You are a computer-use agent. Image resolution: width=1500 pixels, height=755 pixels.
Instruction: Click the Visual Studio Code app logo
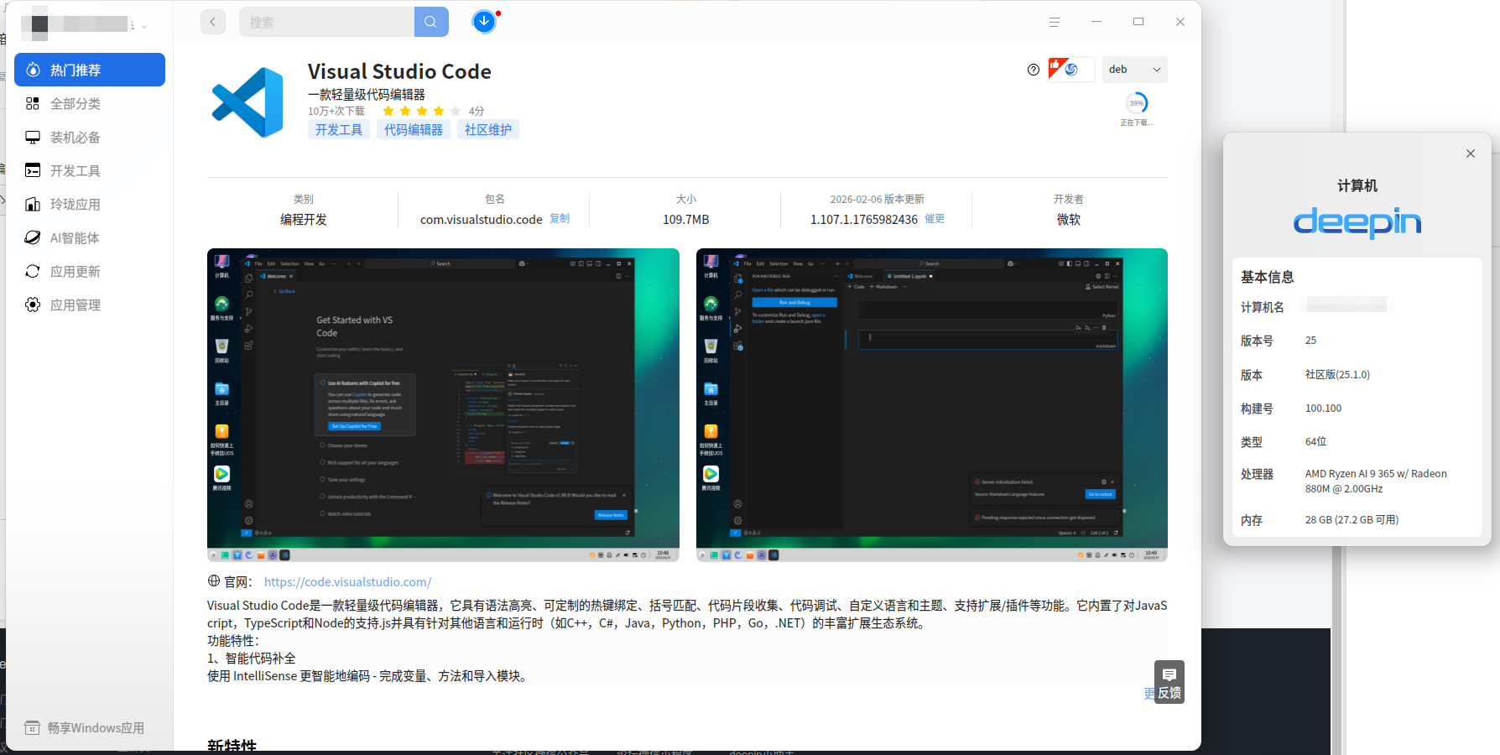pos(248,102)
